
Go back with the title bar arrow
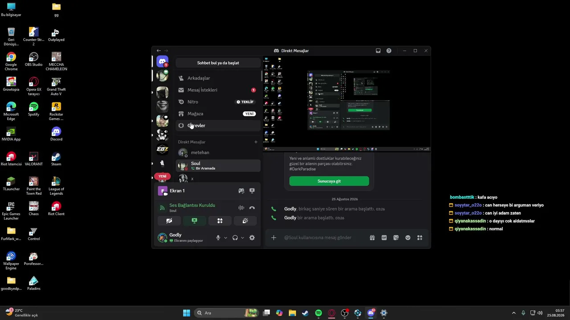pos(159,51)
